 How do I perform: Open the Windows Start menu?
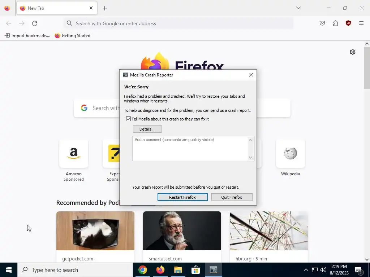[x=9, y=270]
